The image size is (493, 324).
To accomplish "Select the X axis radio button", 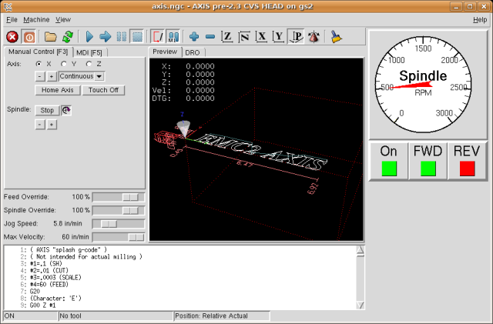I will pyautogui.click(x=39, y=64).
